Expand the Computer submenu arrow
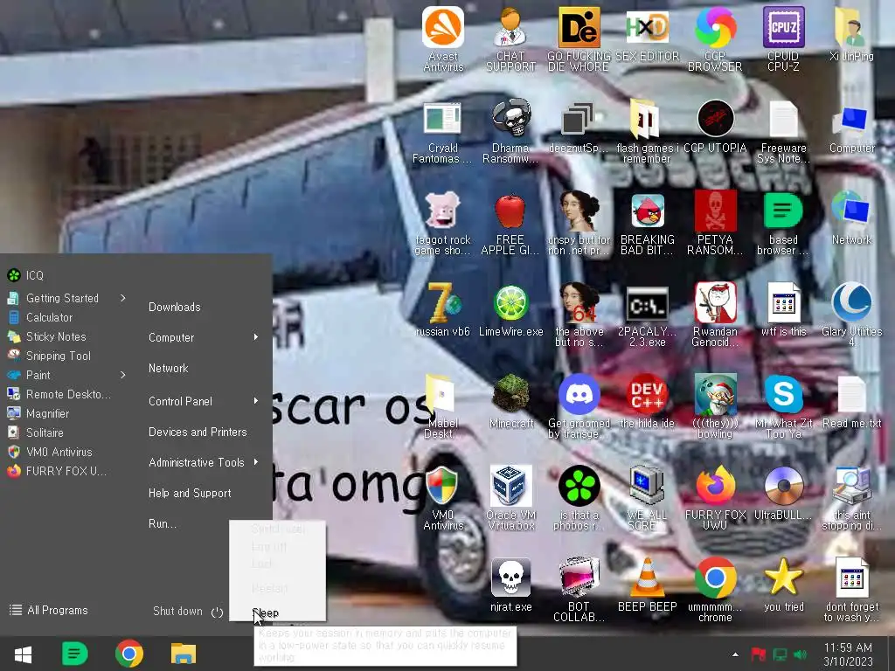The height and width of the screenshot is (671, 895). pos(256,337)
